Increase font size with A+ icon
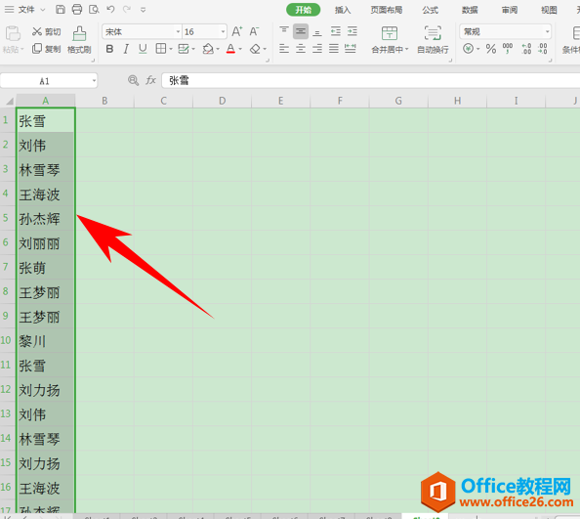 (237, 31)
